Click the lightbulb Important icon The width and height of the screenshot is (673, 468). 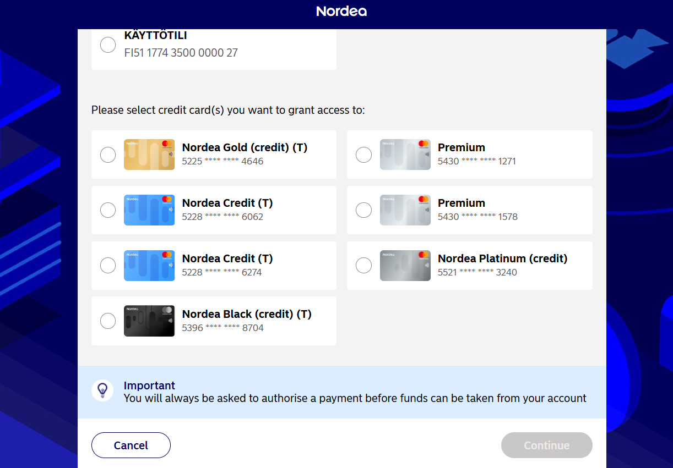click(x=102, y=390)
